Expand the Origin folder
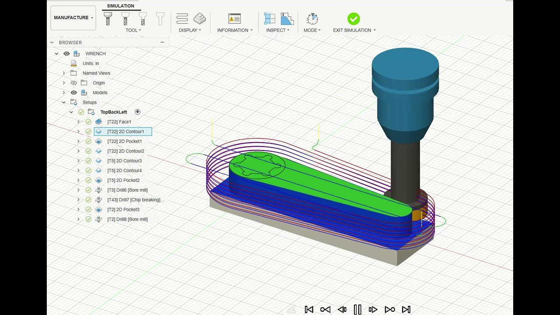Image resolution: width=560 pixels, height=315 pixels. [x=64, y=83]
